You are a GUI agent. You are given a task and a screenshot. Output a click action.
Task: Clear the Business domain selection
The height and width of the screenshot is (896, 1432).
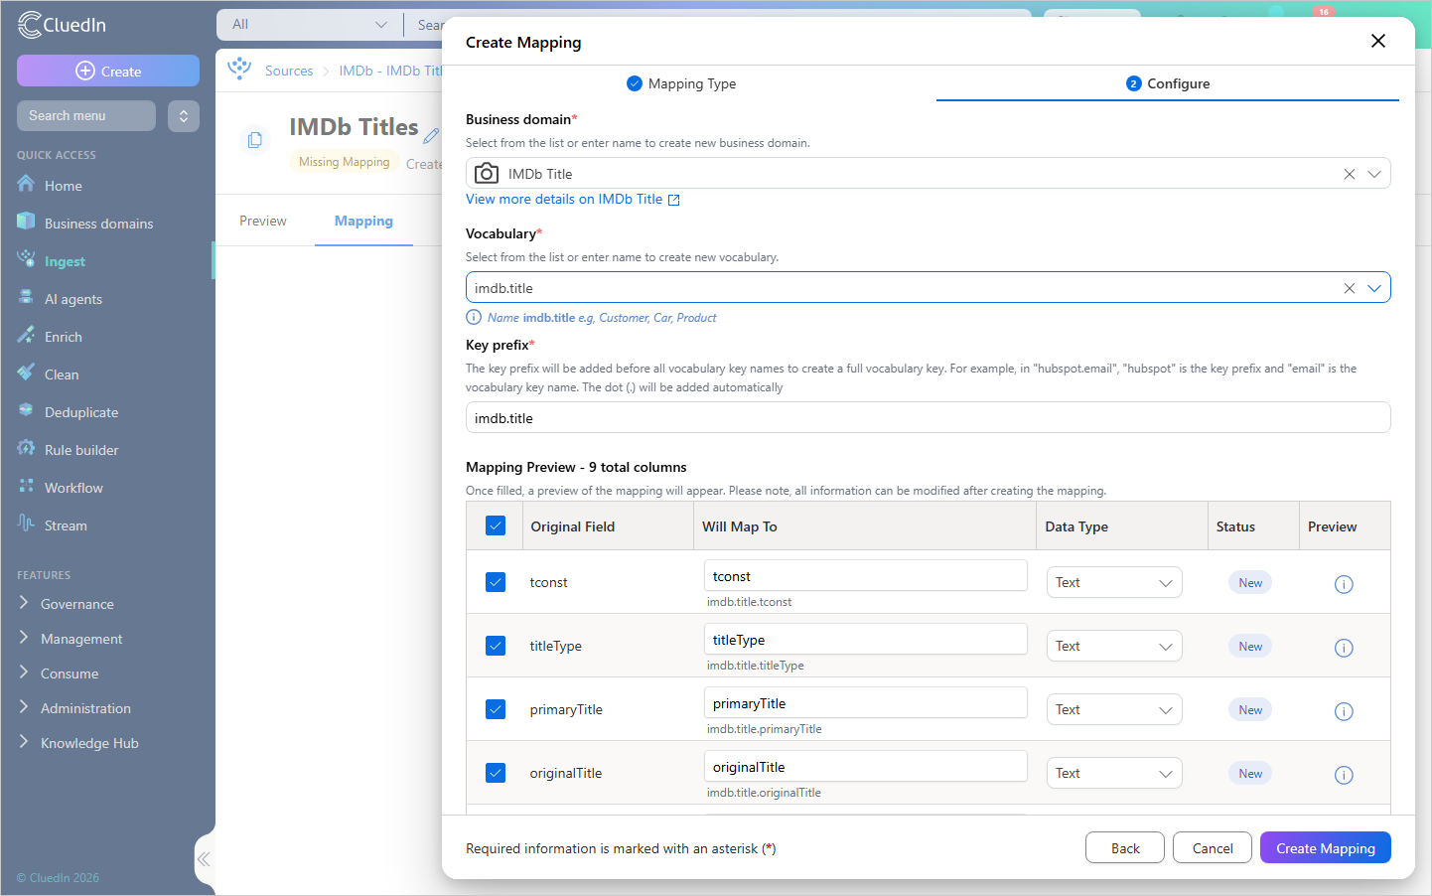(x=1350, y=174)
